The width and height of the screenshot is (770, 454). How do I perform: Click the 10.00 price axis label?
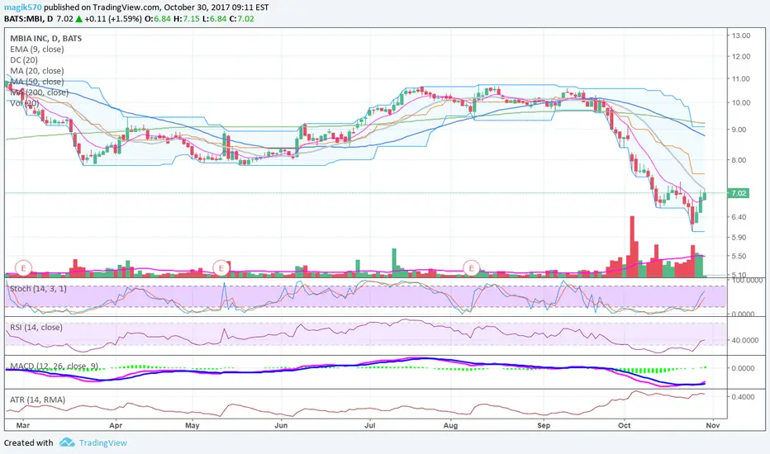pyautogui.click(x=741, y=102)
